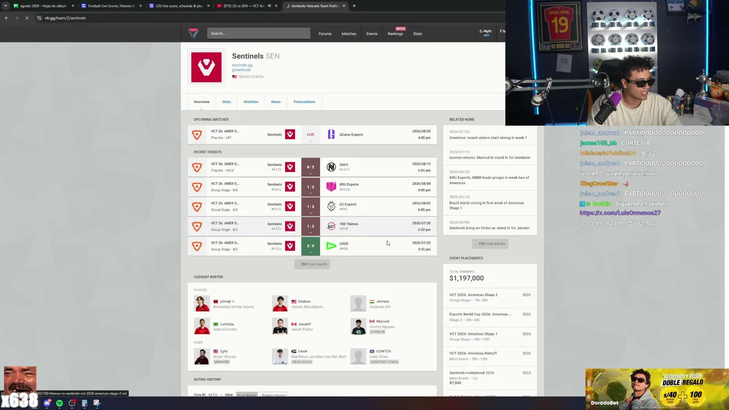This screenshot has height=410, width=729.
Task: Expand the LIVE match against 2Game Esports
Action: (x=310, y=134)
